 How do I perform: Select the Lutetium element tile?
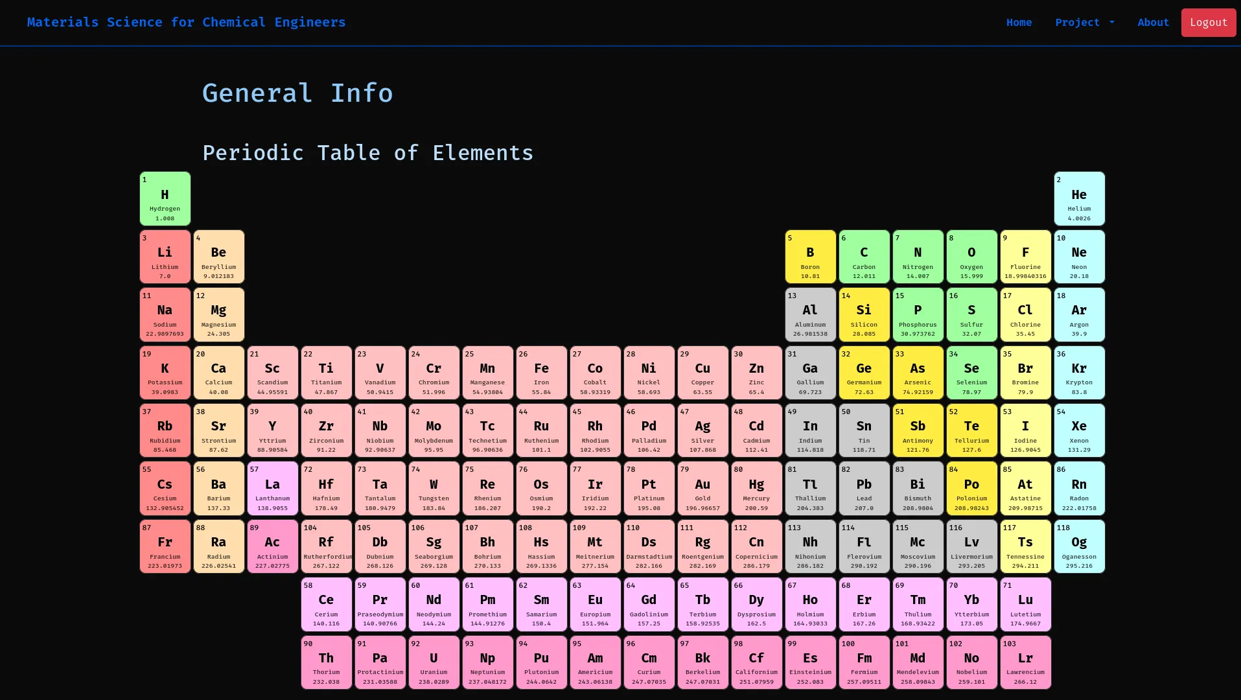click(1025, 604)
